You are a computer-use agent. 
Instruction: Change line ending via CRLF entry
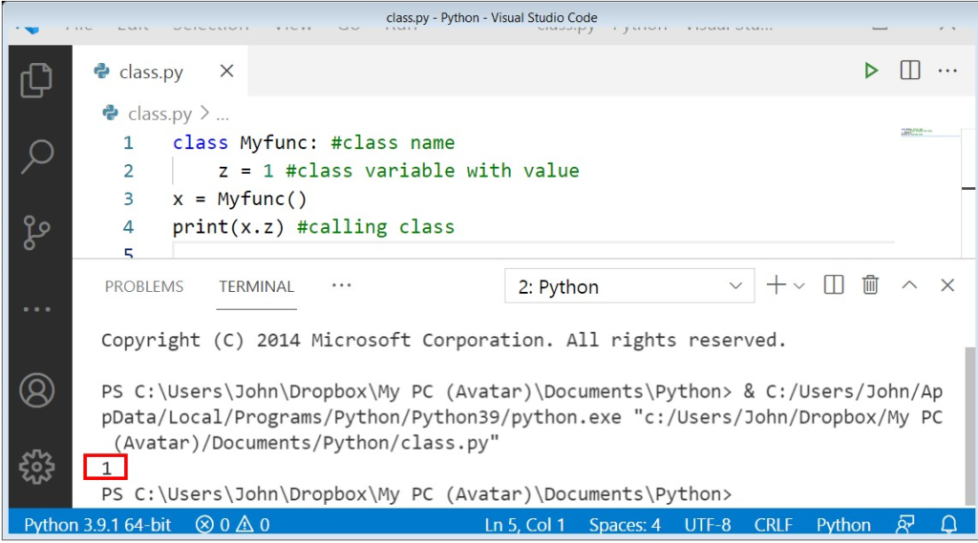pos(774,525)
